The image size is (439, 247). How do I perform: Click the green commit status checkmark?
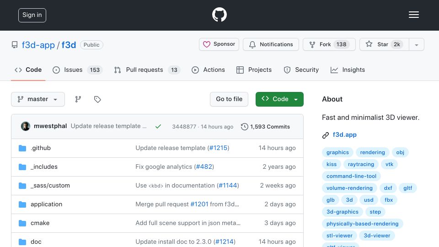click(x=158, y=127)
